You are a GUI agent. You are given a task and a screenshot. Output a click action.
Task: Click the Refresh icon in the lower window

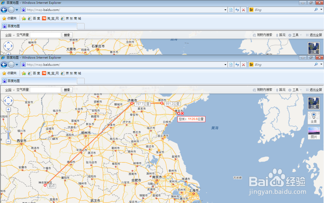tap(237, 65)
